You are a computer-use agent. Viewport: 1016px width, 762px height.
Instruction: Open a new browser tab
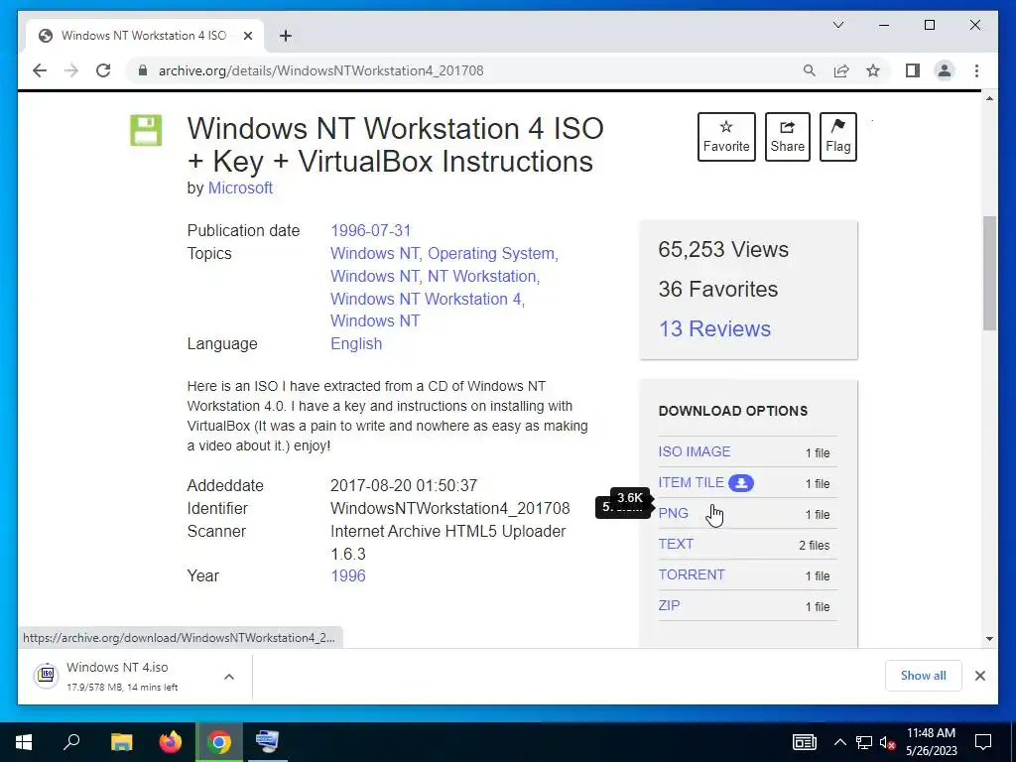[286, 36]
